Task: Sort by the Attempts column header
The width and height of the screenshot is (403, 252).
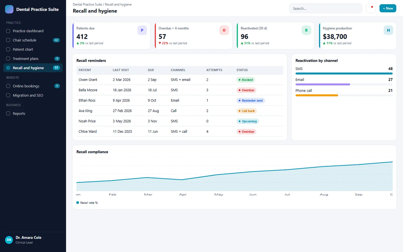Action: [x=214, y=70]
